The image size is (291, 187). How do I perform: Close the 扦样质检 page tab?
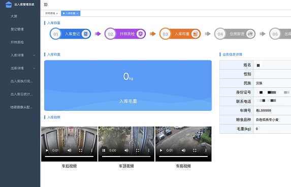click(57, 13)
